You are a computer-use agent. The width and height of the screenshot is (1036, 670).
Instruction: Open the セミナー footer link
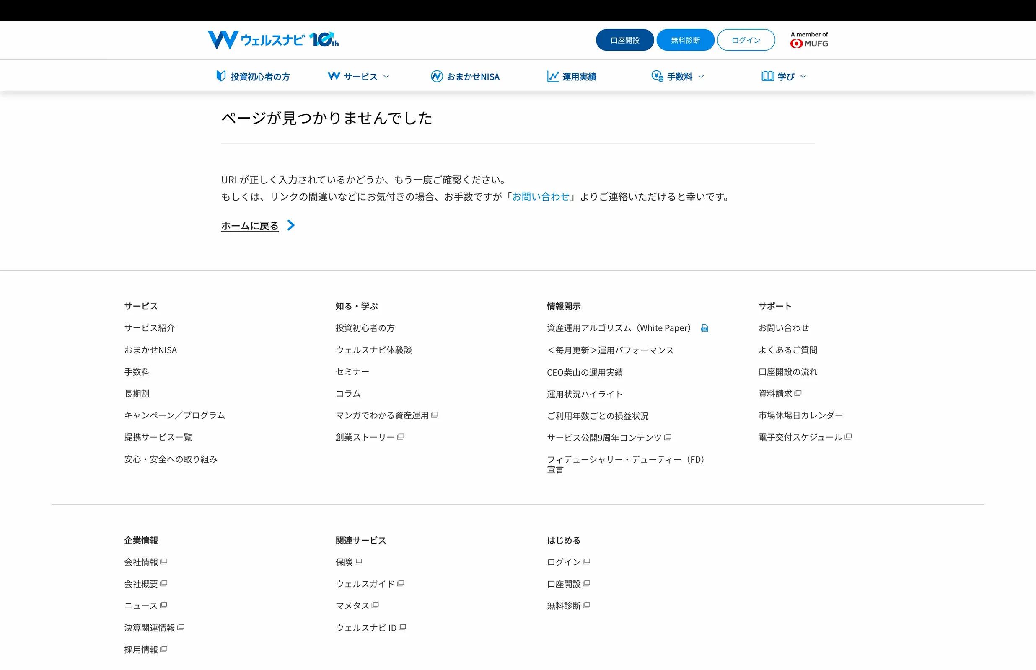(x=352, y=372)
